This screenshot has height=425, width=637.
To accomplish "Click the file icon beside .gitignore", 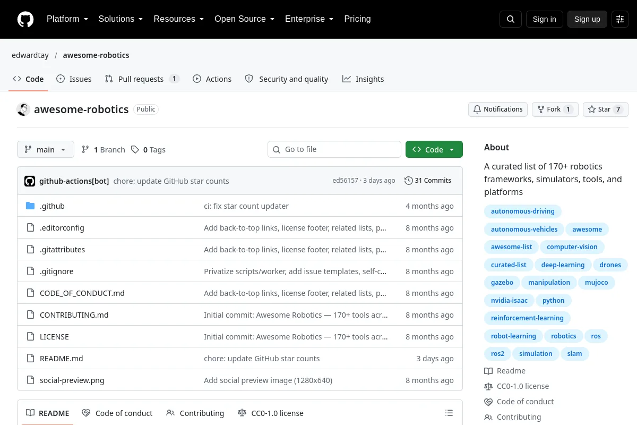I will pos(30,271).
